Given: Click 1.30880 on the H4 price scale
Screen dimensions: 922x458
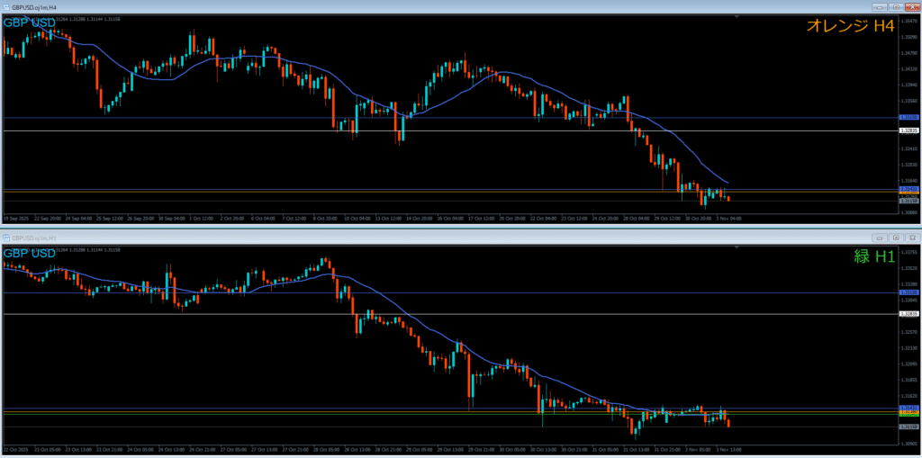Looking at the screenshot, I should click(x=908, y=212).
